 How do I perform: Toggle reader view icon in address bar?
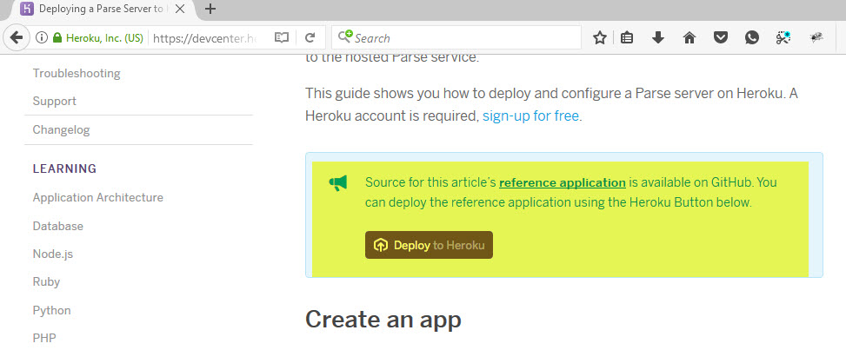coord(281,37)
